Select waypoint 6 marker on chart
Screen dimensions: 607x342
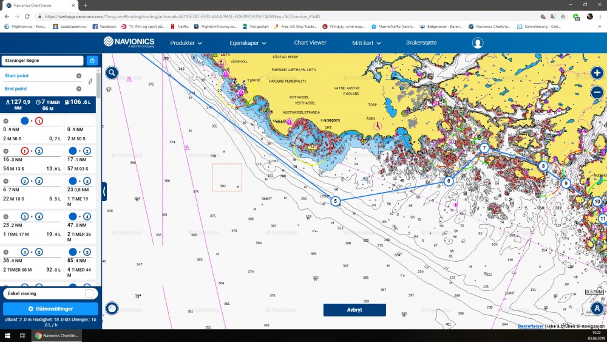click(x=449, y=181)
